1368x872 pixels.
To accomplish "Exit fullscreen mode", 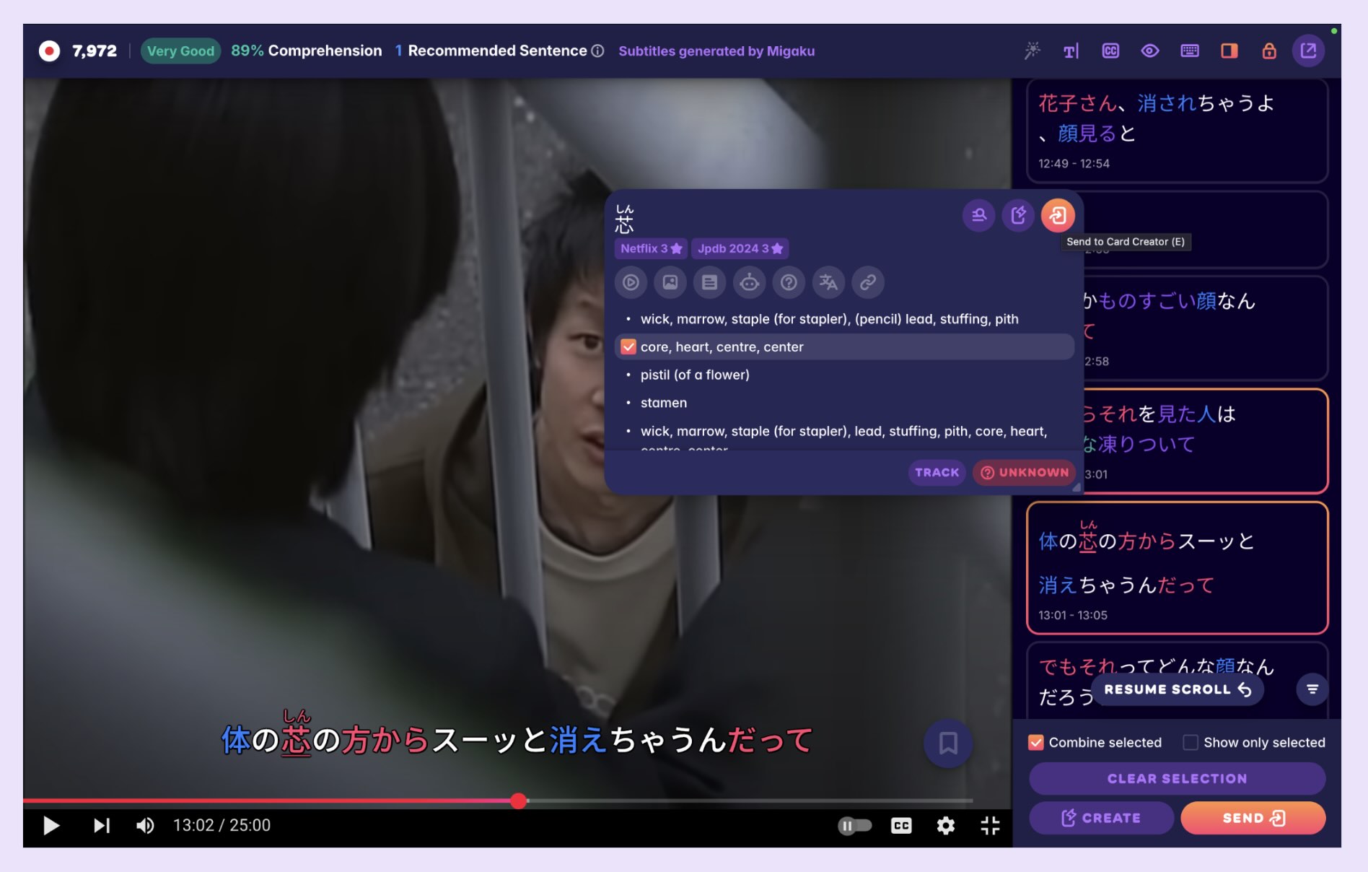I will click(x=990, y=825).
